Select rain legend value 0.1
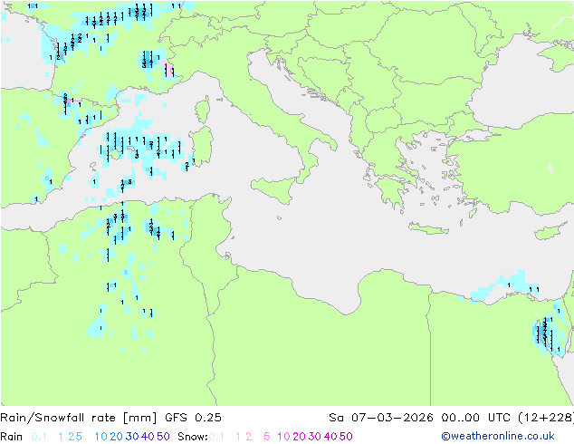 (x=39, y=437)
